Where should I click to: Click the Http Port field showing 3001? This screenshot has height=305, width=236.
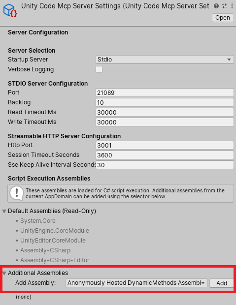(x=165, y=145)
